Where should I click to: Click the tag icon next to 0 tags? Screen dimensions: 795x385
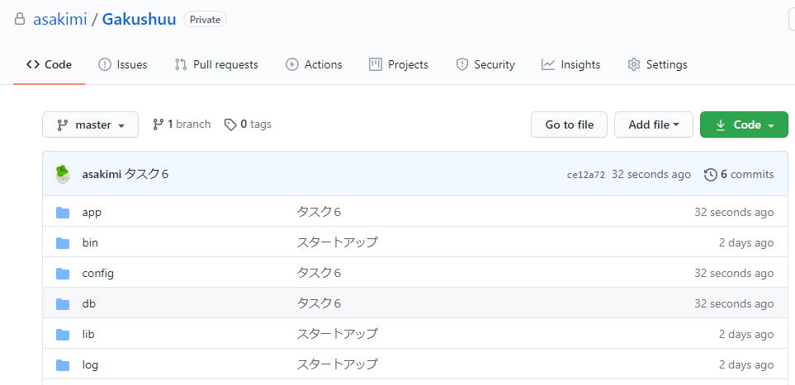[x=230, y=124]
